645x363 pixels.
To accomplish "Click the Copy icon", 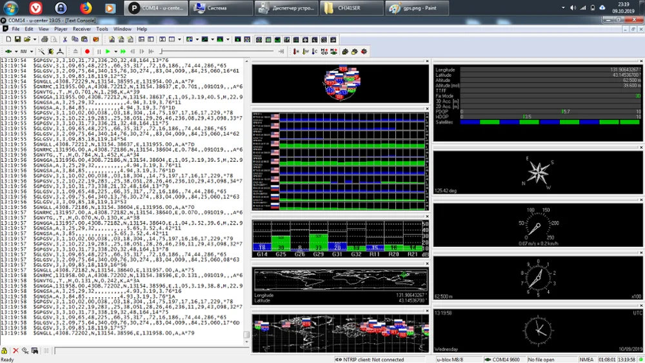I will coord(75,39).
